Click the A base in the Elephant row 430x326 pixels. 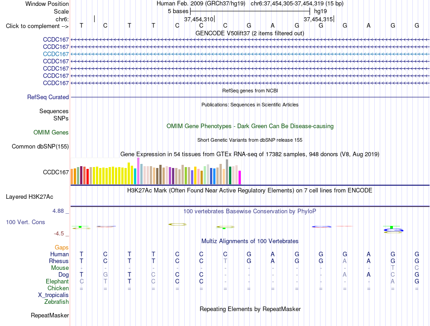point(393,282)
